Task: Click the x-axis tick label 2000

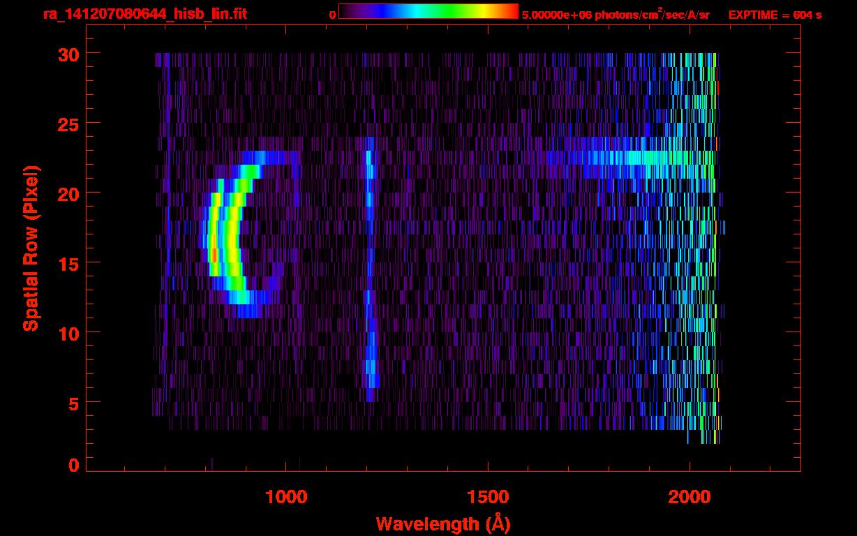Action: pyautogui.click(x=690, y=497)
